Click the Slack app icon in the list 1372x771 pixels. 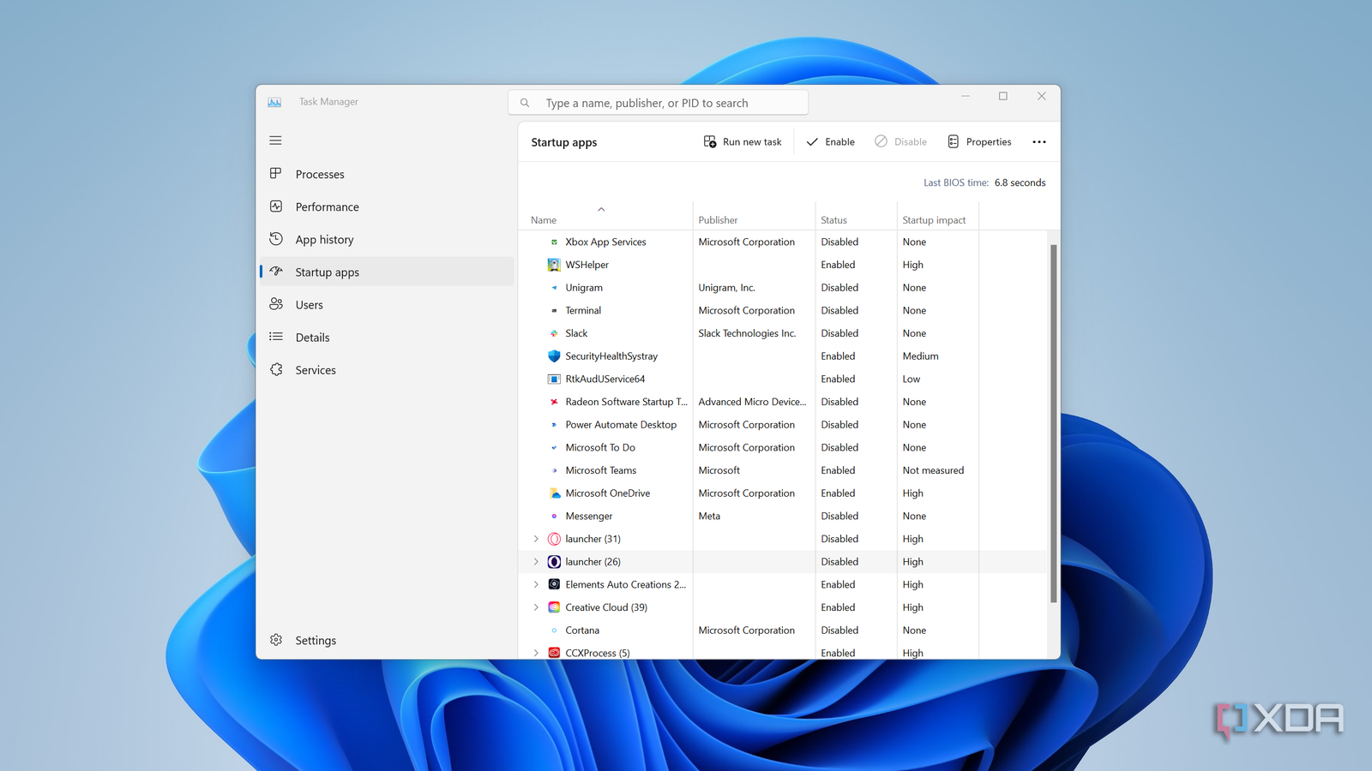click(x=554, y=333)
